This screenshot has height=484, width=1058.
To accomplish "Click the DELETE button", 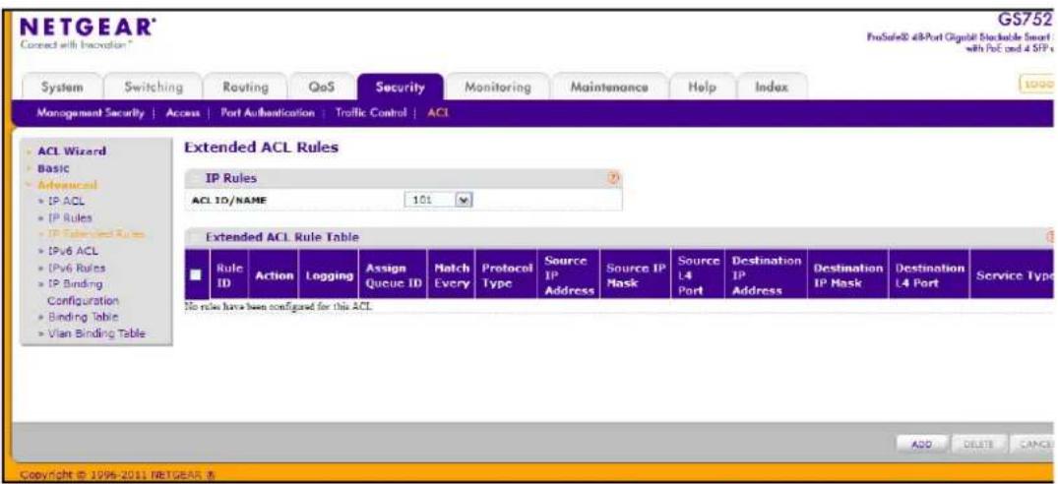I will click(x=977, y=445).
